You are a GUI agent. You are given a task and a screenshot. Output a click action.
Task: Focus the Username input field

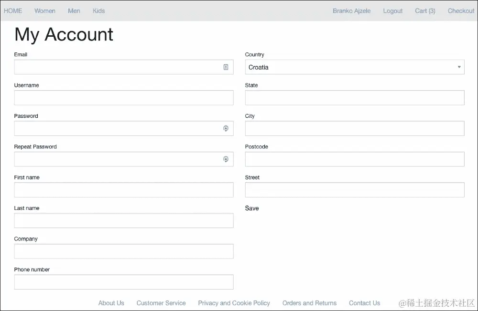[124, 98]
